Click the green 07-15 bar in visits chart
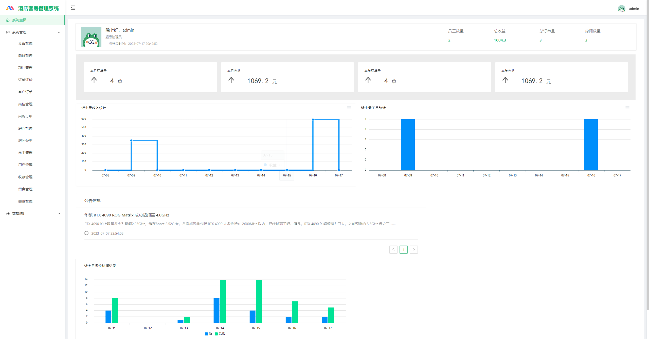This screenshot has width=649, height=339. (x=259, y=301)
